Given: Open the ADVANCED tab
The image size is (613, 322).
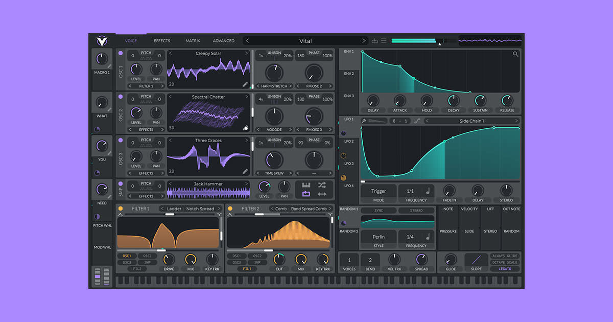Looking at the screenshot, I should click(224, 41).
